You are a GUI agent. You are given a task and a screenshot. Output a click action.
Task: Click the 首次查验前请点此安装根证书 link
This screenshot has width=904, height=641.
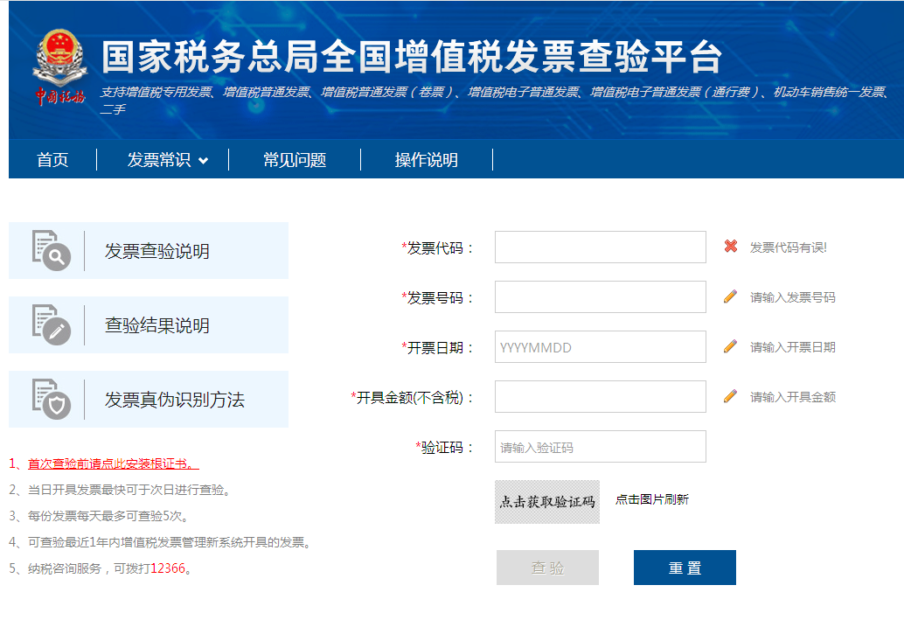tap(114, 463)
